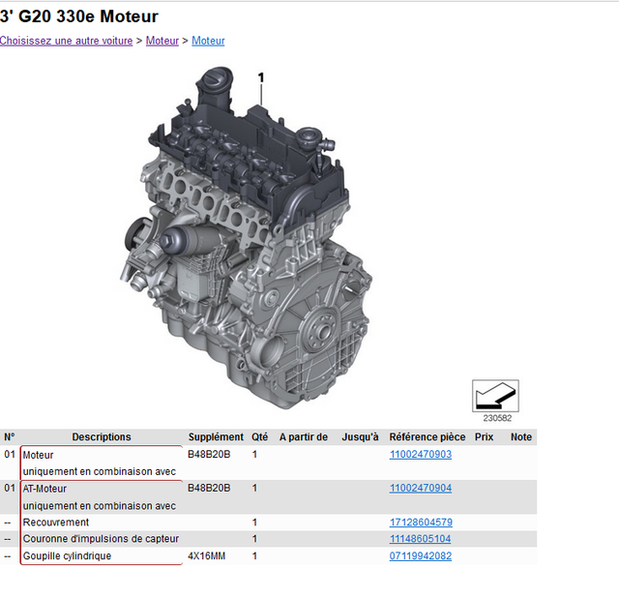Click B48B20B in the AT-Moteur row
This screenshot has width=619, height=598.
[209, 489]
